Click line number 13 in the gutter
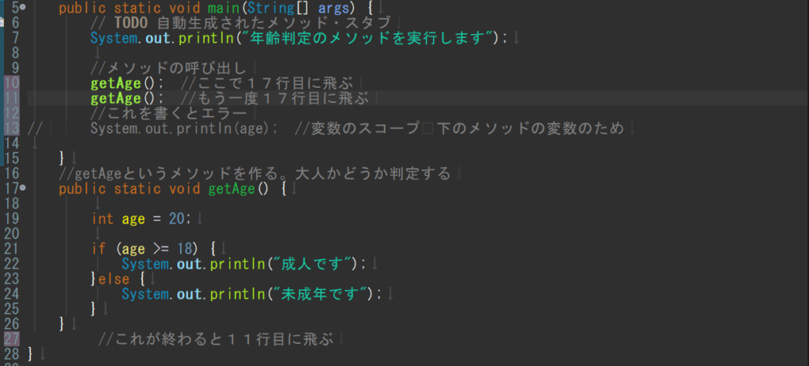809x366 pixels. point(12,128)
